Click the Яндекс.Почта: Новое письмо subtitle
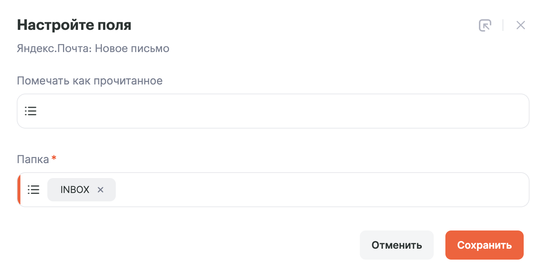The height and width of the screenshot is (276, 547). point(93,48)
